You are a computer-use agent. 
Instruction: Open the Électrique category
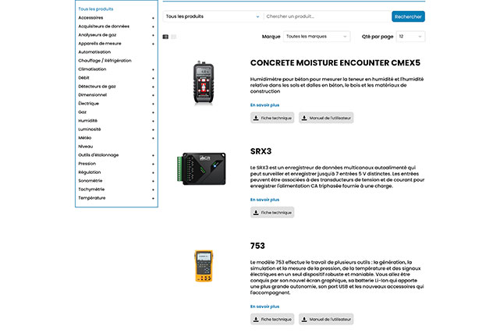(x=89, y=103)
